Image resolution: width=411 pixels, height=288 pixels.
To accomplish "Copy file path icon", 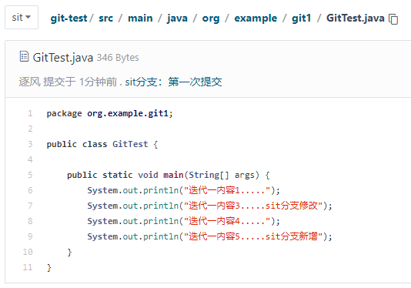I will point(393,19).
